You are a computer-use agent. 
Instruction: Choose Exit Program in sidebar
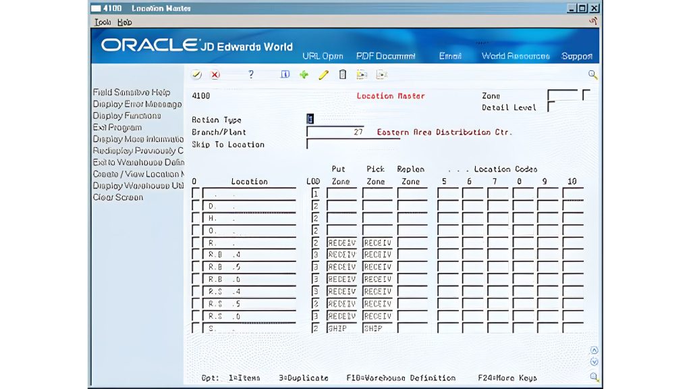pos(117,128)
